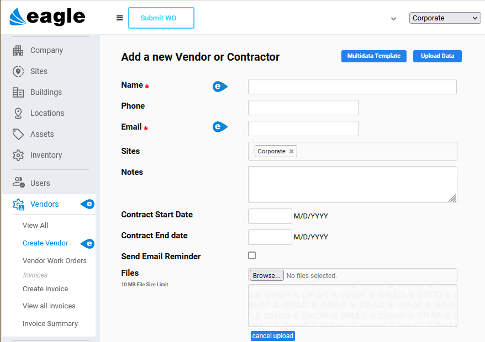The image size is (485, 342).
Task: Enable the Send Email Reminder checkbox
Action: [x=252, y=255]
